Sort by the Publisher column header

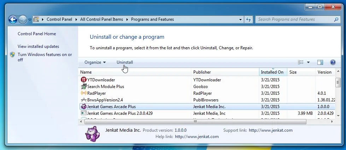point(225,72)
